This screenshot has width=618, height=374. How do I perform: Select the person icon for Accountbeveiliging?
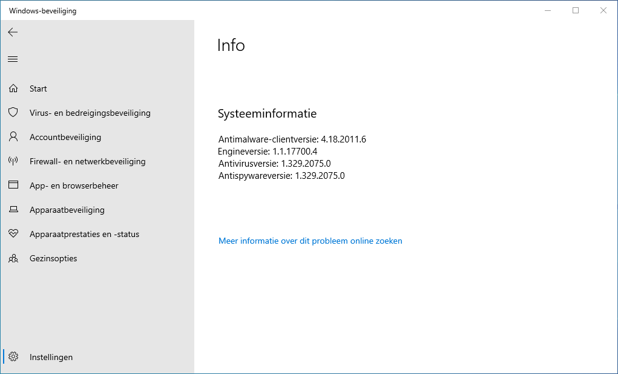tap(13, 137)
